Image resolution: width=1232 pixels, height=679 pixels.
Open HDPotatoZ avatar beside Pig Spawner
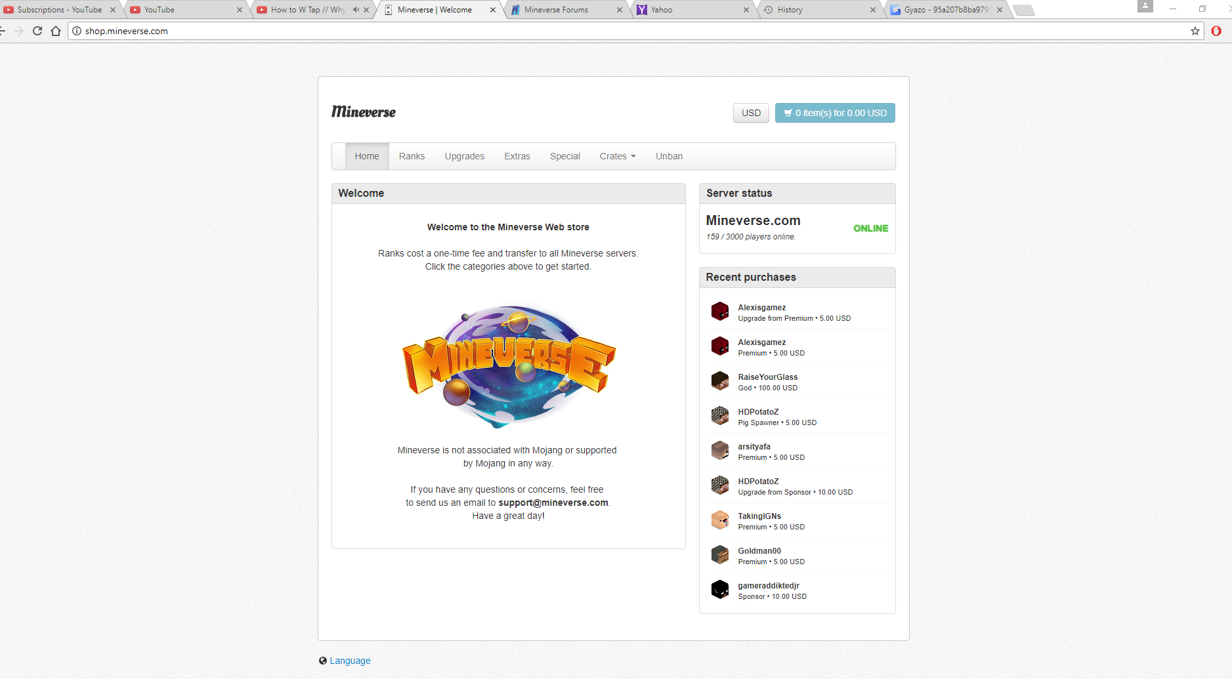[720, 416]
